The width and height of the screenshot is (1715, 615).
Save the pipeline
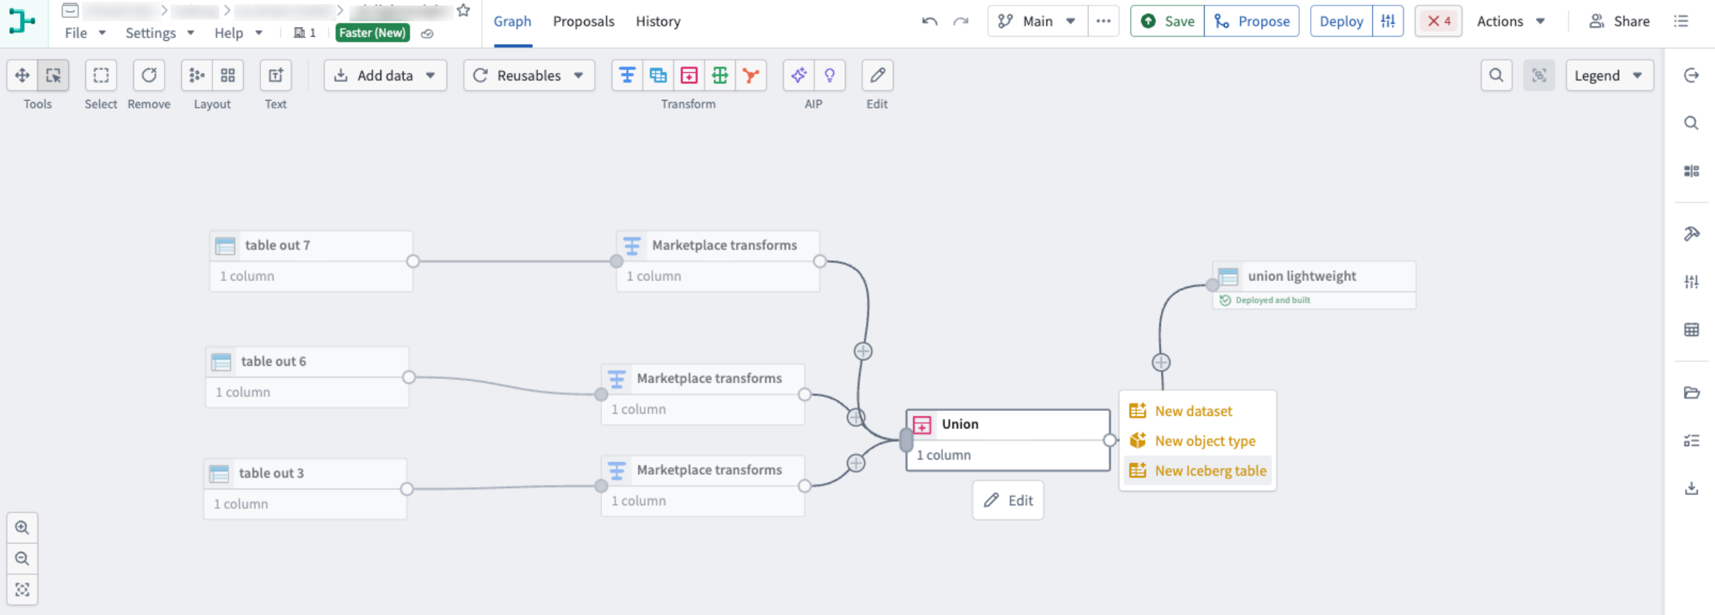point(1168,21)
